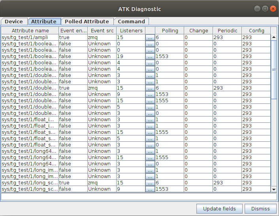Open '...' button in long64 row polling 1555
The image size is (279, 216).
tap(150, 157)
